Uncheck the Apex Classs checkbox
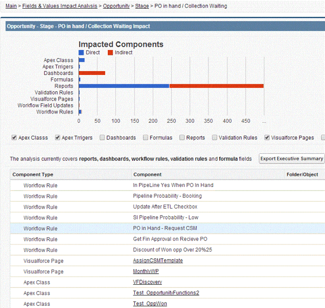Viewport: 325px width, 308px height. (x=14, y=137)
